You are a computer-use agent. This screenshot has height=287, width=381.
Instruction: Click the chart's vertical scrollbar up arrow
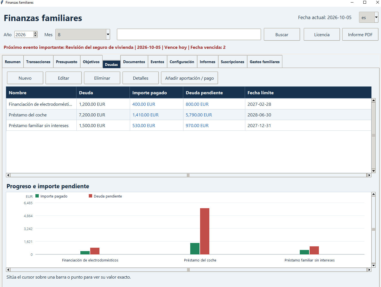[x=373, y=194]
